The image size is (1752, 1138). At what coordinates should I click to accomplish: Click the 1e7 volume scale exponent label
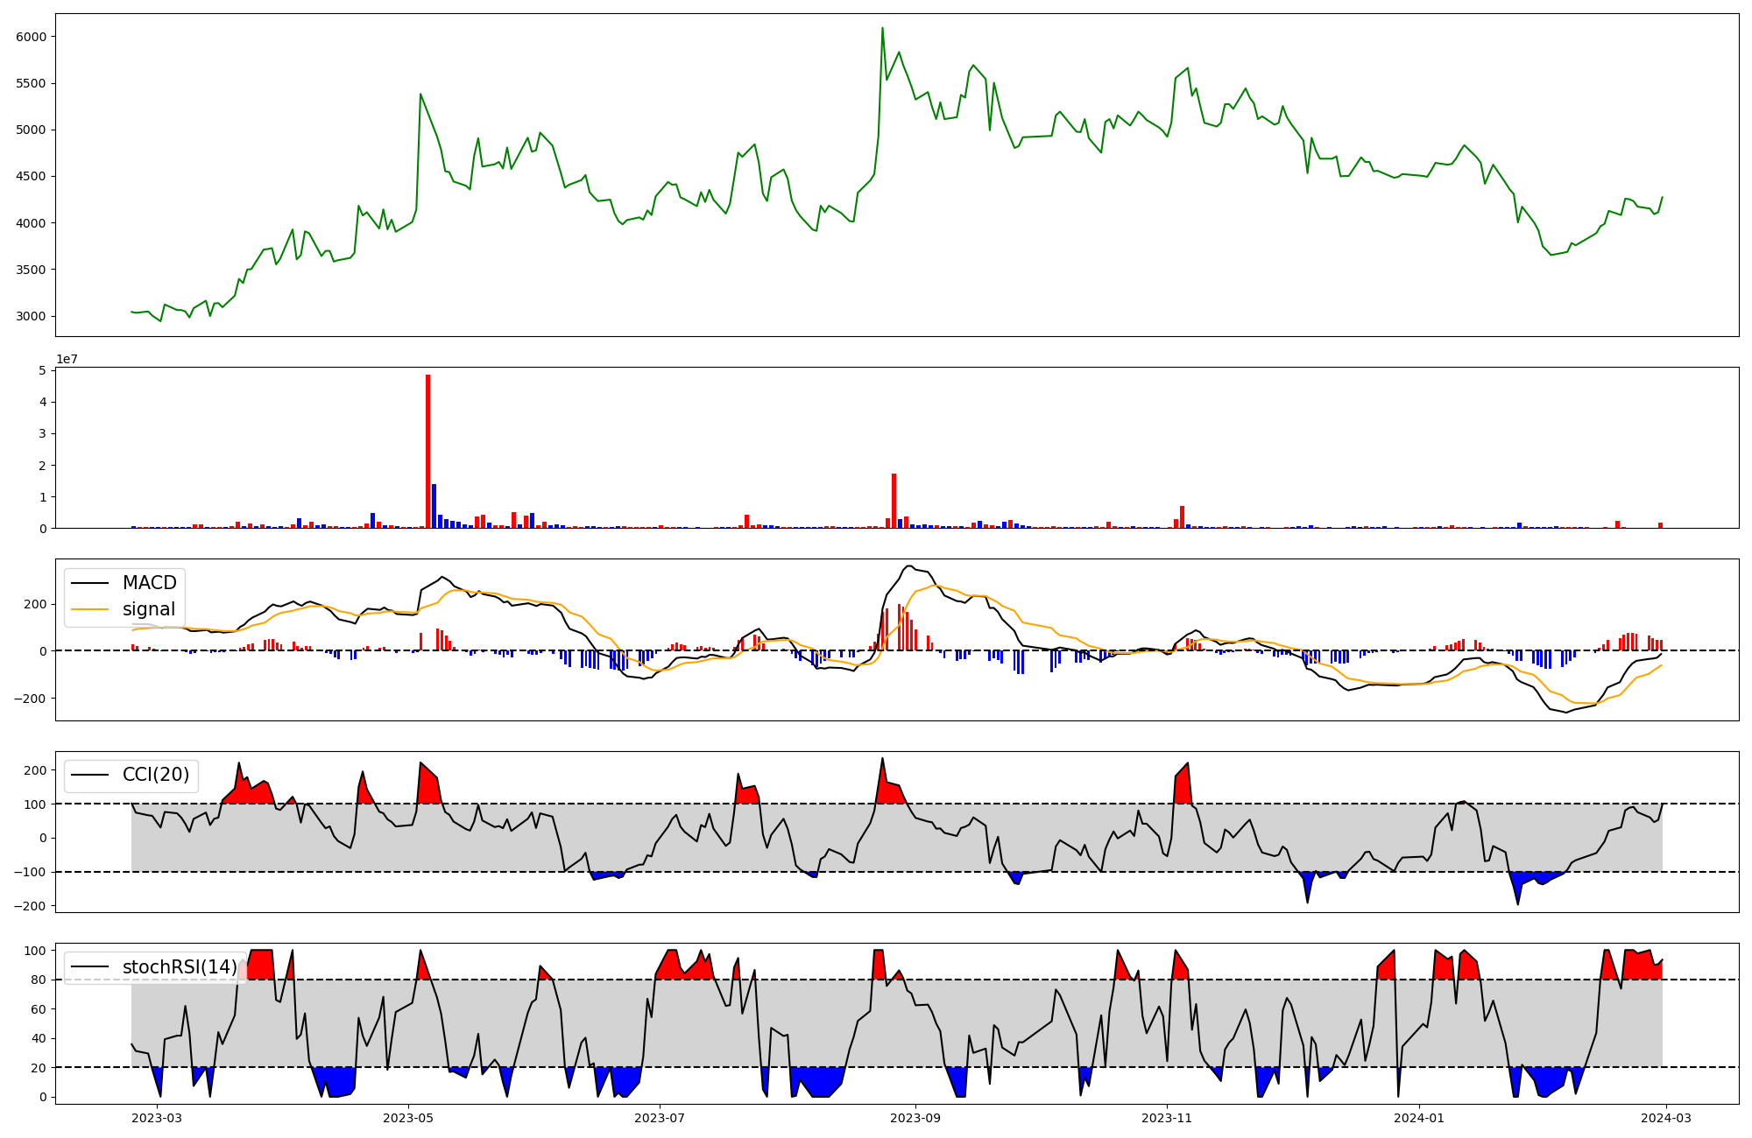coord(67,359)
